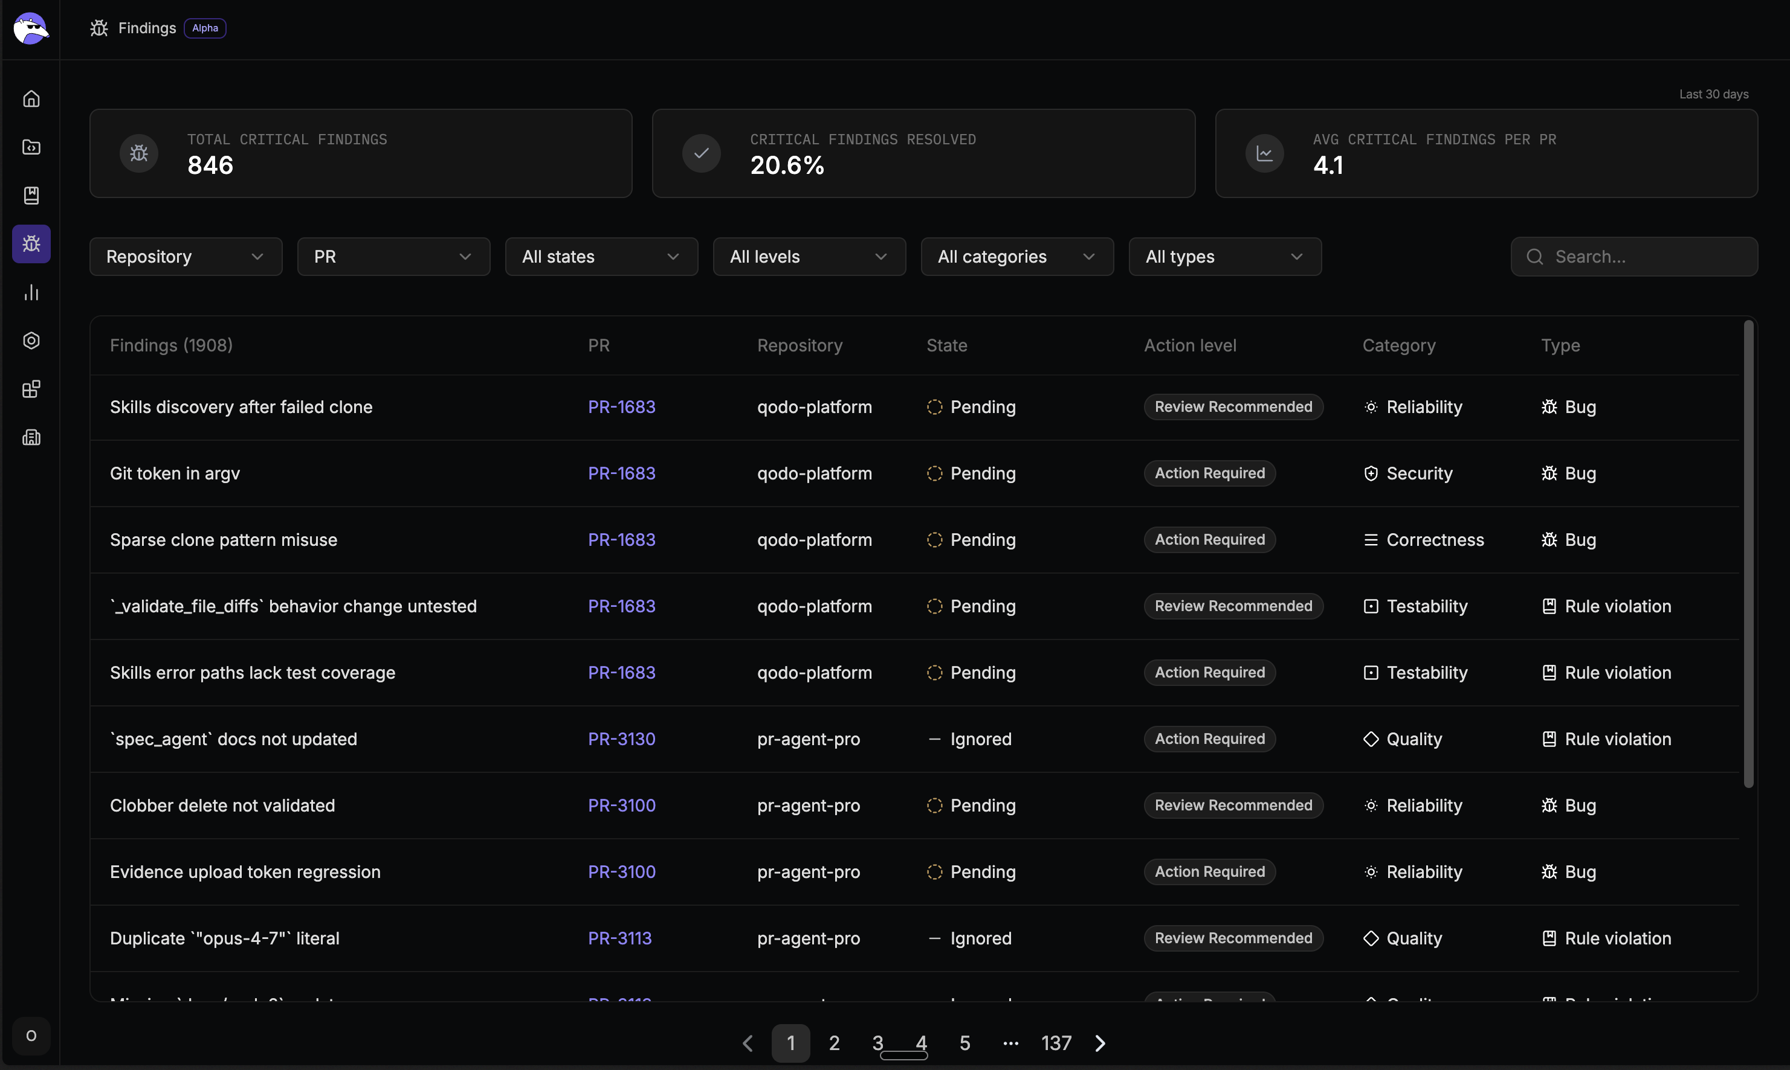Open the PR-3130 link
The height and width of the screenshot is (1070, 1790).
(x=621, y=739)
